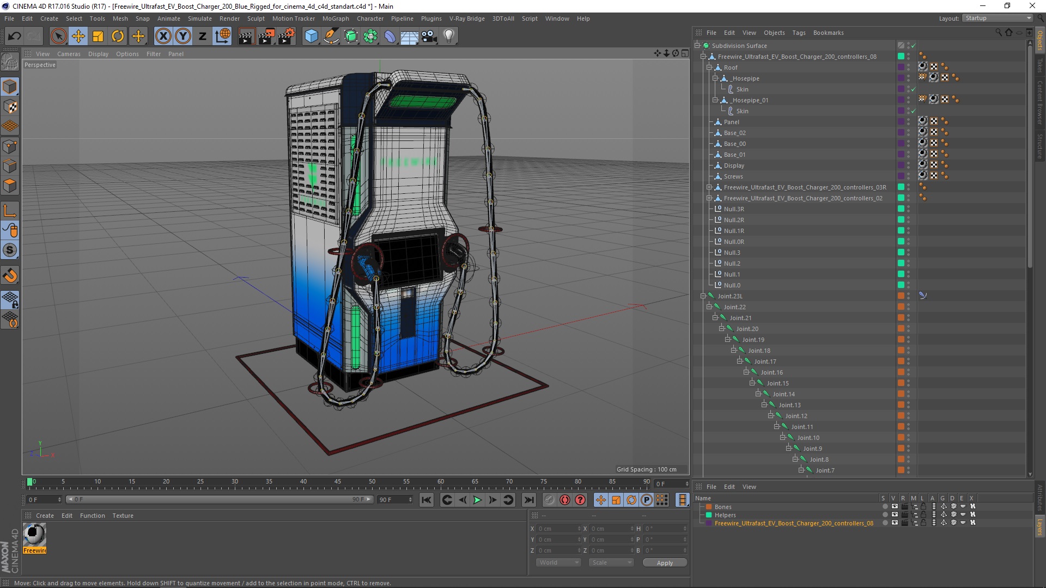Add a Subdivision Surface generator
Screen dimensions: 1046x588
[x=351, y=36]
